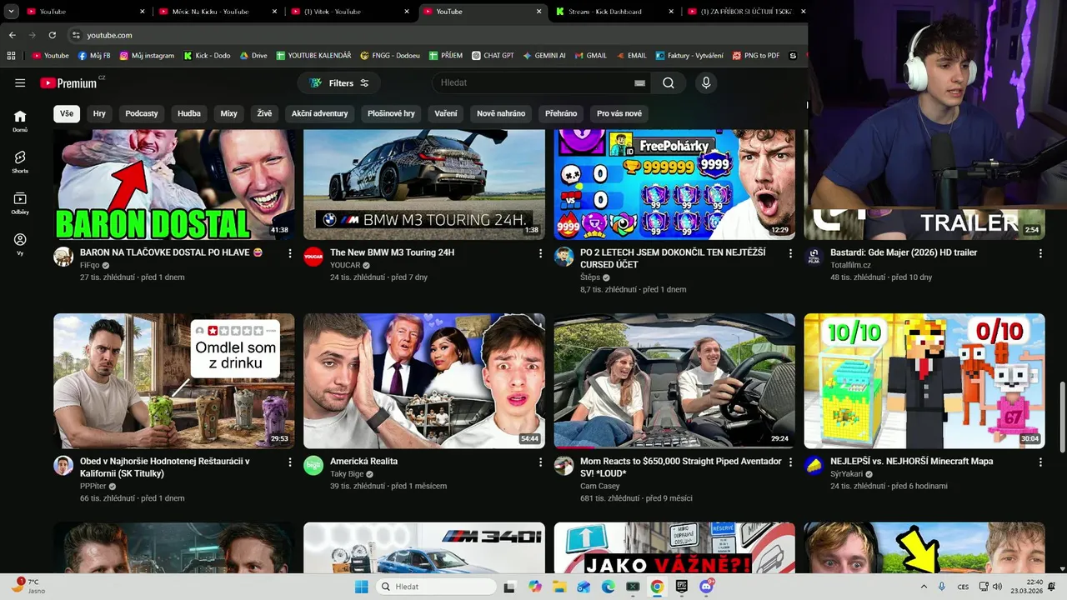
Task: Reload the page with refresh button
Action: (x=52, y=35)
